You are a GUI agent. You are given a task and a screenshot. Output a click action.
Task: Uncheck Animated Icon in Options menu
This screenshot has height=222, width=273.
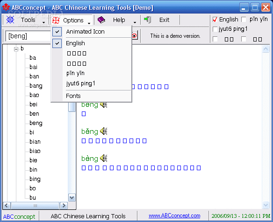pos(57,32)
